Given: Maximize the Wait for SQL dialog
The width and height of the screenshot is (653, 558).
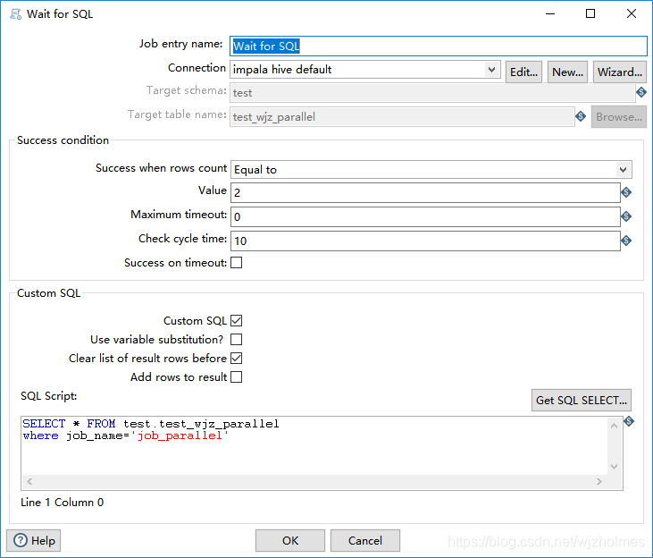Looking at the screenshot, I should pos(590,13).
